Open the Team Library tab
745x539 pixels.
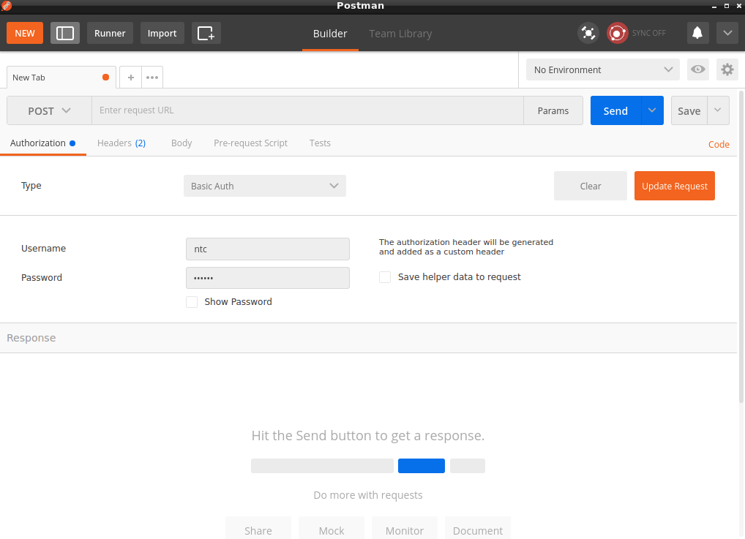pos(400,34)
